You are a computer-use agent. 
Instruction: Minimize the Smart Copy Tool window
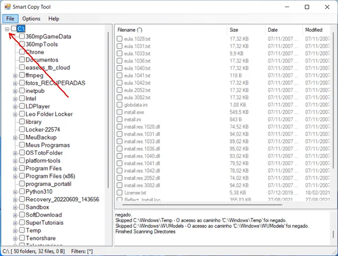287,7
